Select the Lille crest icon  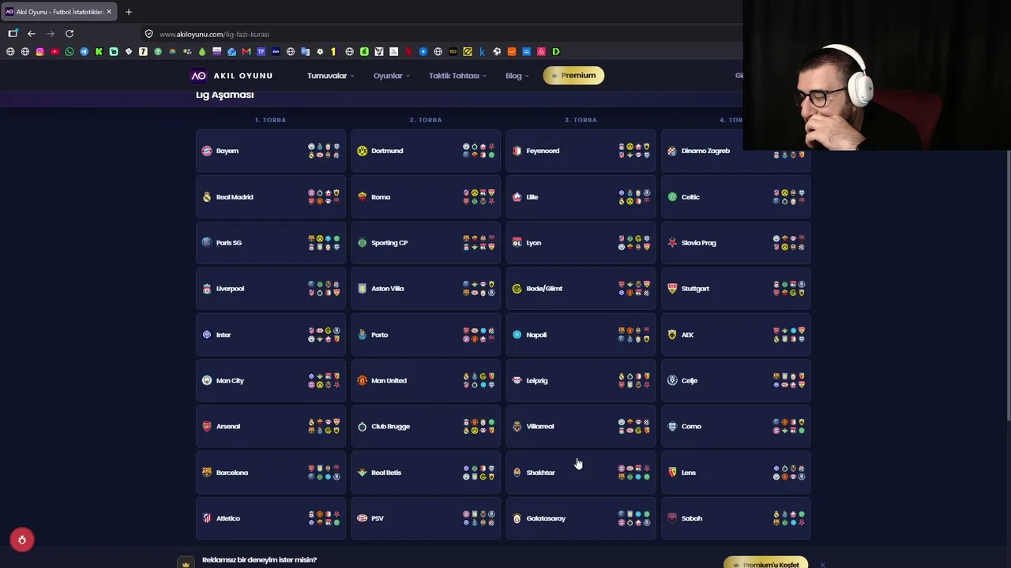pos(517,197)
